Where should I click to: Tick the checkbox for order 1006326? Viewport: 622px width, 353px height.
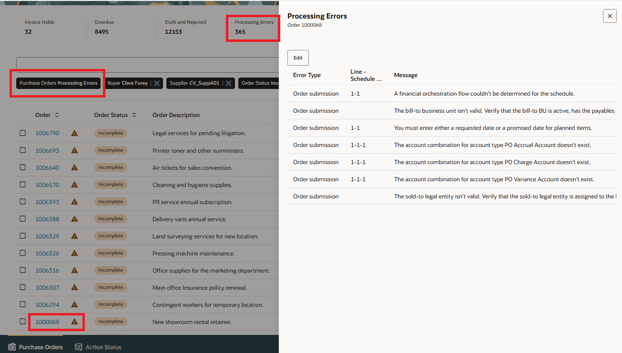click(x=23, y=253)
